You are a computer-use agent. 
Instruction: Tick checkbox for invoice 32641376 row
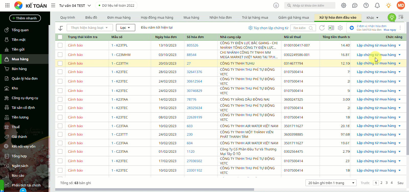[x=60, y=72]
